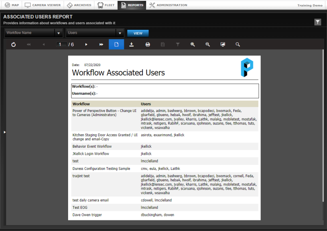Click the Workflow Associated Users title
Screen dimensions: 327x231
click(x=118, y=73)
